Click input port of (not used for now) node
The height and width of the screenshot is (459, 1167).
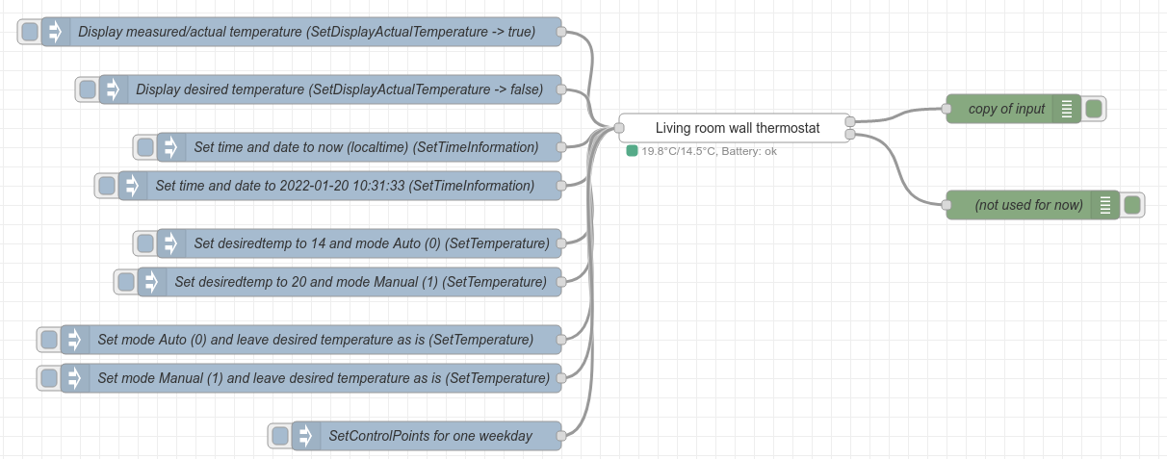click(x=947, y=205)
